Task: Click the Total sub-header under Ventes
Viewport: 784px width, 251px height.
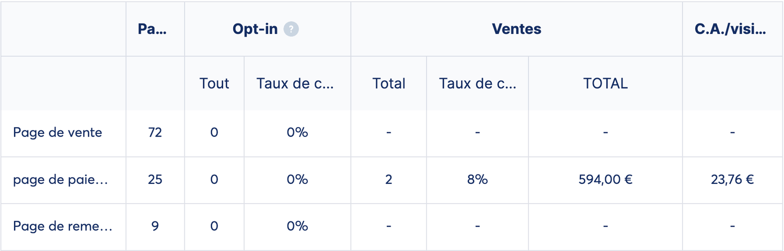Action: (389, 83)
